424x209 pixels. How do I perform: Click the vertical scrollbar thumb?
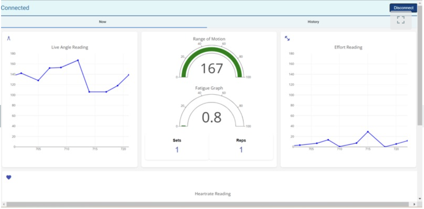point(420,65)
